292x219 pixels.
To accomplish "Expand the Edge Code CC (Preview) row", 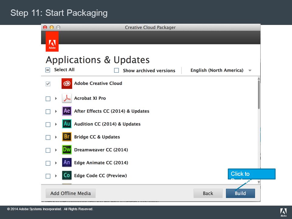I will tap(56, 176).
